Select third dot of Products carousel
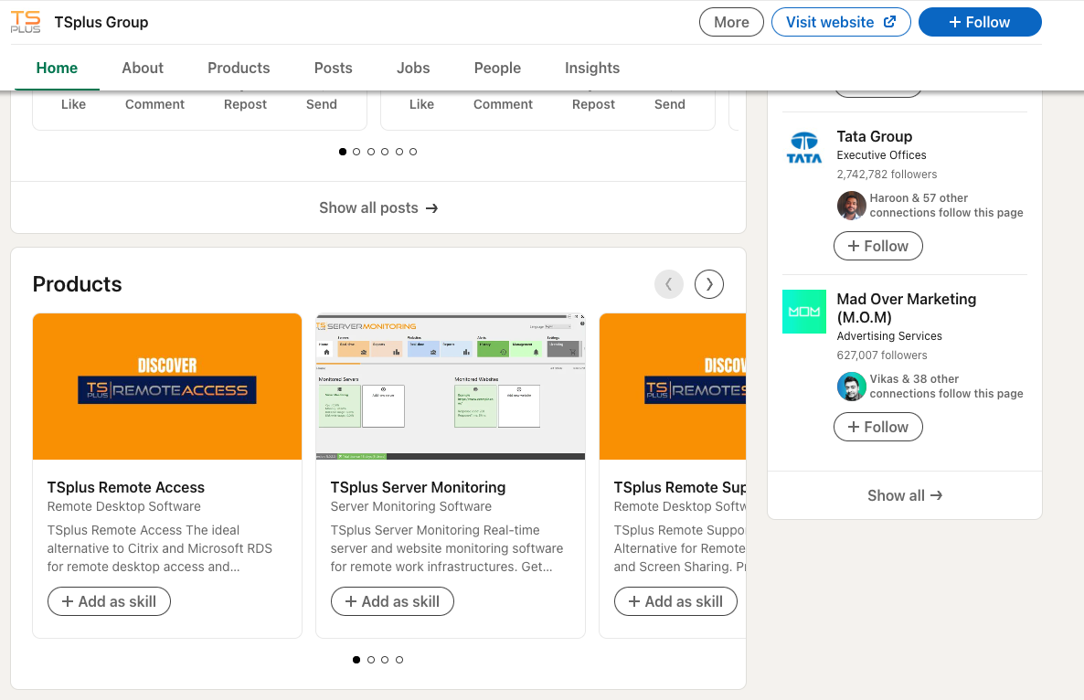The image size is (1084, 700). [385, 660]
